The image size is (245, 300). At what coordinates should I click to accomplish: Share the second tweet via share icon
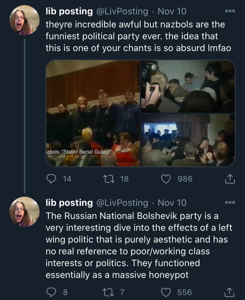click(230, 292)
